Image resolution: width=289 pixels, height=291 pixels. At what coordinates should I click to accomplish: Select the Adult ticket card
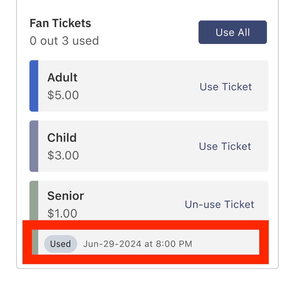point(149,86)
